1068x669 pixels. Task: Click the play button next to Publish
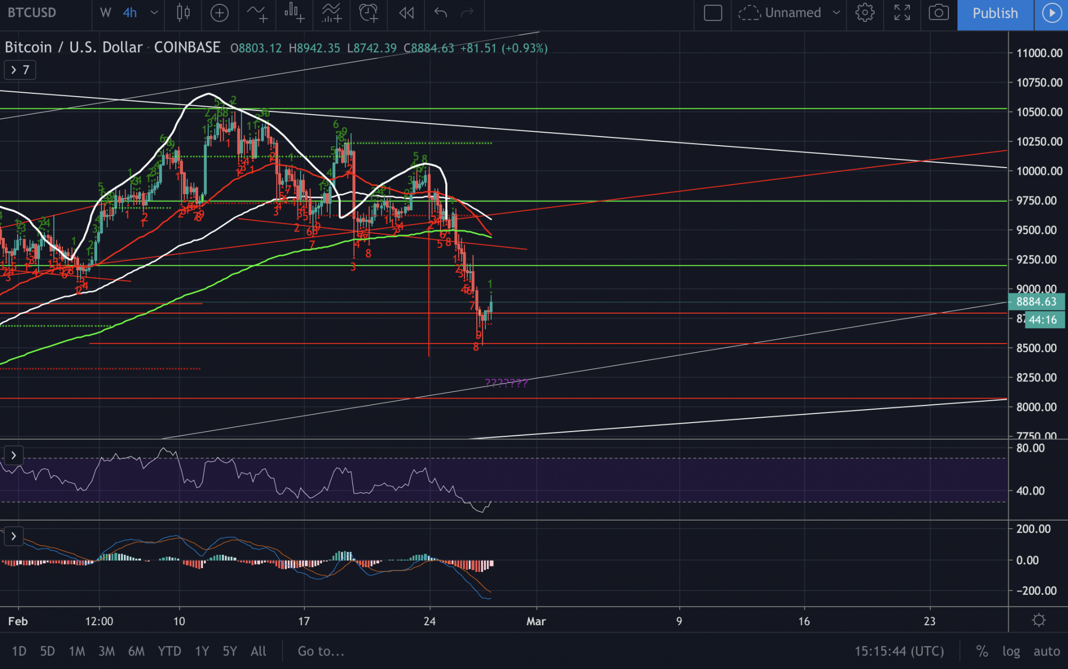(1051, 13)
